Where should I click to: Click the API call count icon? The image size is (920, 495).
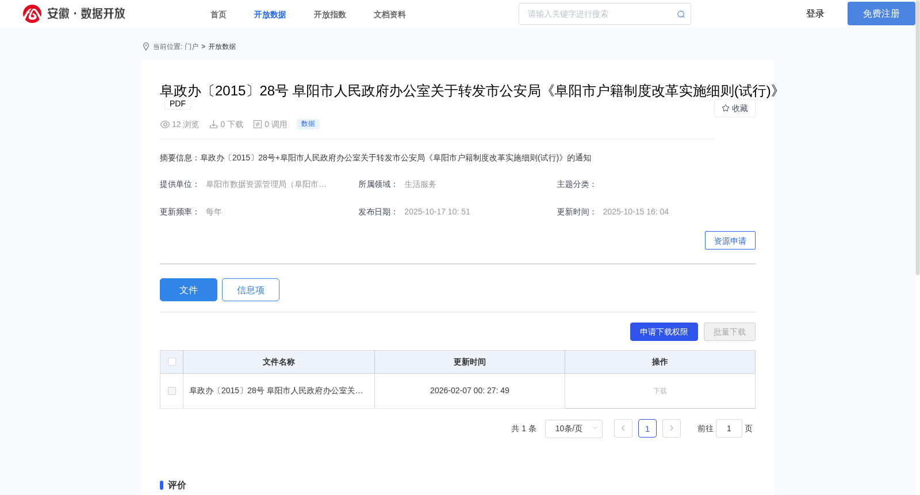pos(258,124)
